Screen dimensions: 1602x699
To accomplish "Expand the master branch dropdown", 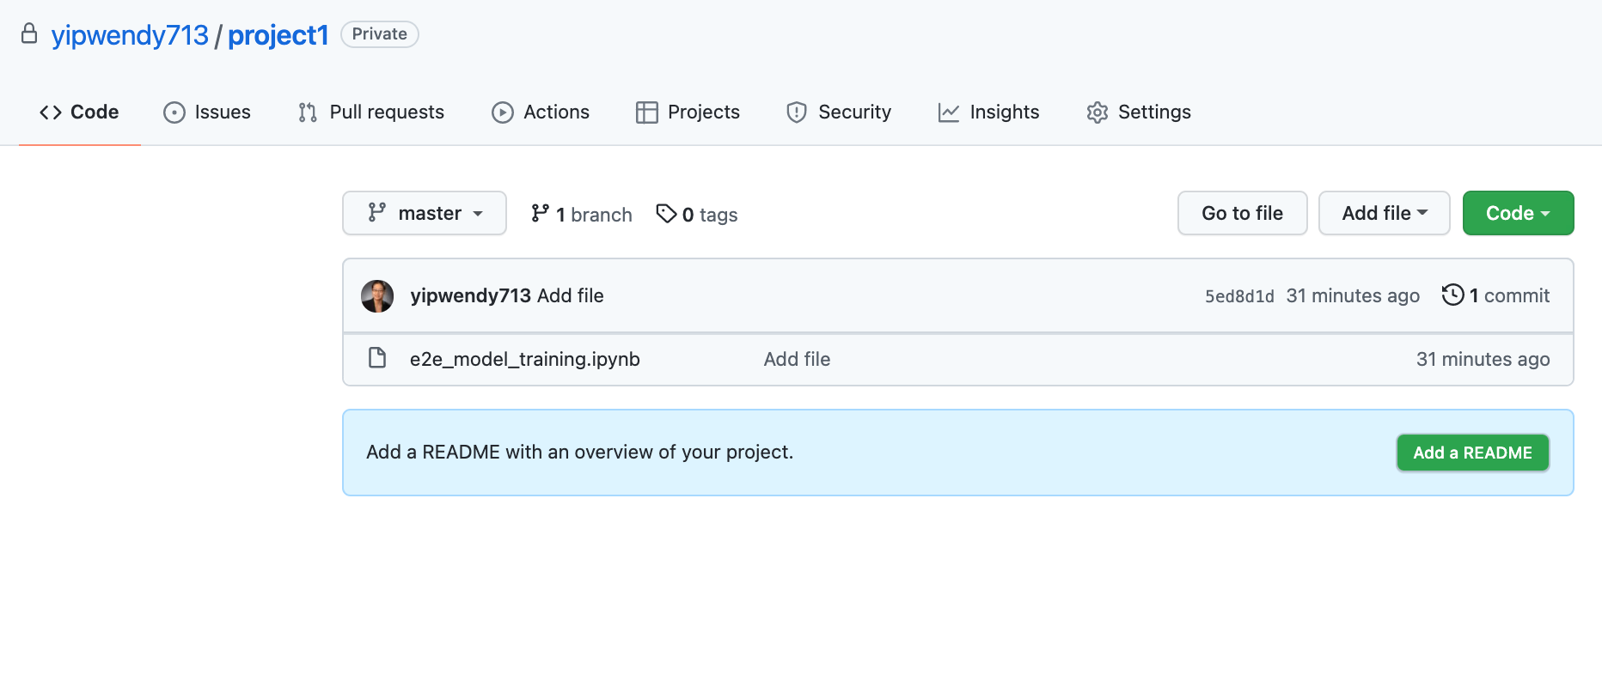I will pos(425,213).
